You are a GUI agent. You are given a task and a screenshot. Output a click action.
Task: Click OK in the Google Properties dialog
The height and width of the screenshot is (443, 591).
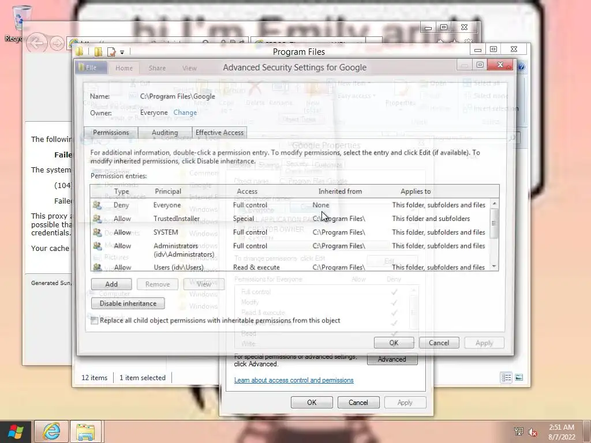point(312,402)
